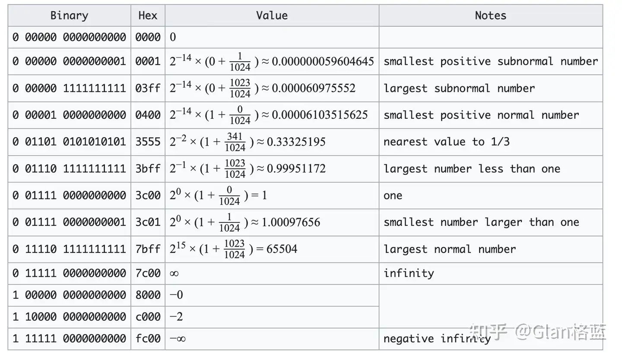The image size is (622, 357).
Task: Click the "largest subnormal number" note
Action: [x=459, y=88]
